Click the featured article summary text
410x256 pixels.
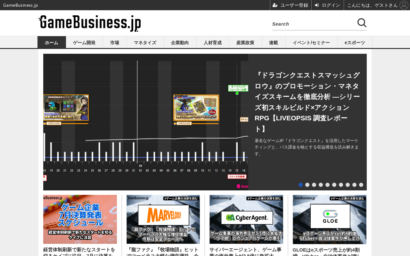click(307, 147)
